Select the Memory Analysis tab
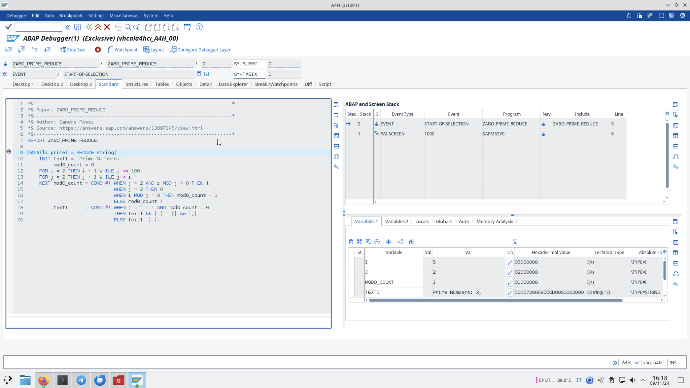 coord(495,221)
